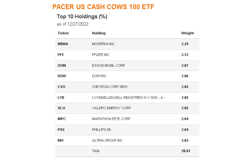Viewport: 245px width, 160px height.
Task: Select the XOM ticker symbol
Action: click(x=62, y=65)
